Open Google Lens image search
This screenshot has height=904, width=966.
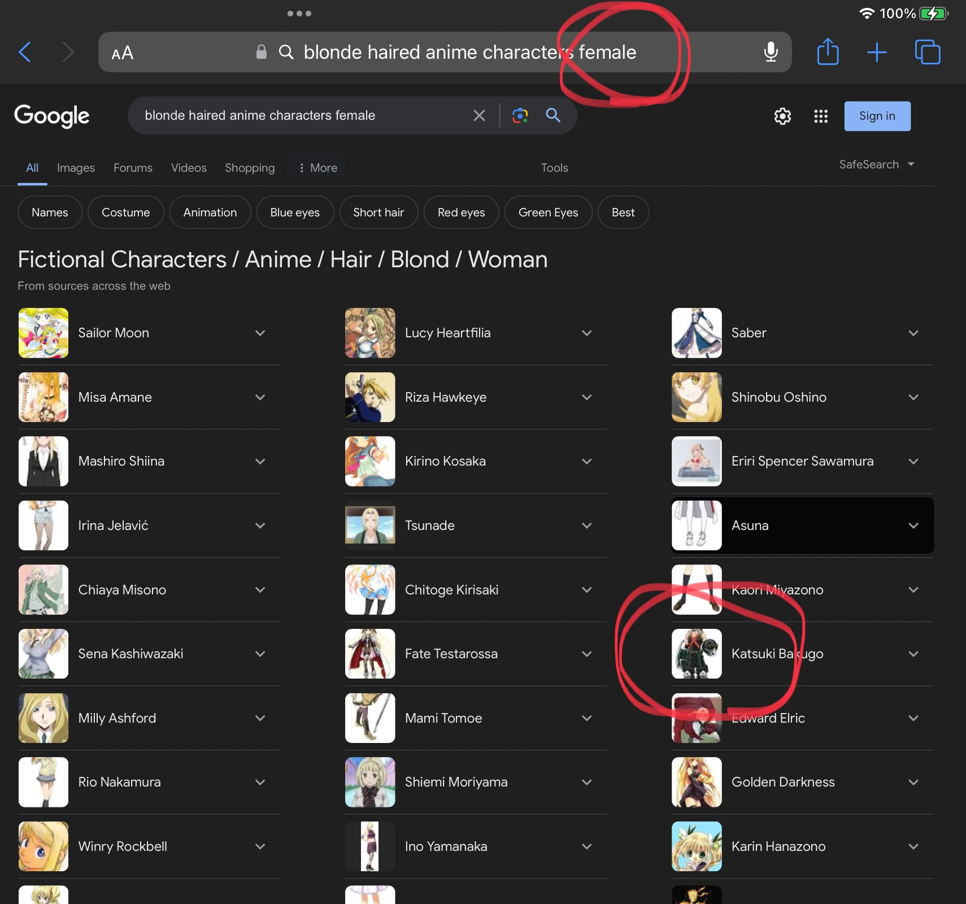coord(519,115)
